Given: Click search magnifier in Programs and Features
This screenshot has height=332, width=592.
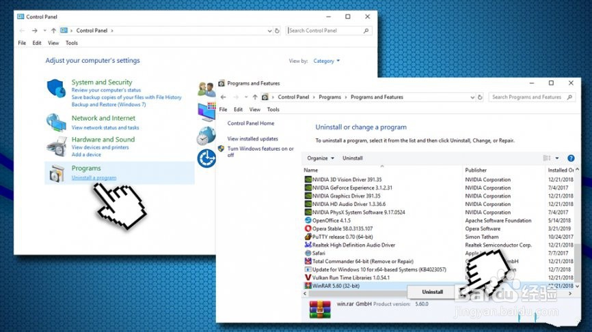Looking at the screenshot, I should pos(569,97).
